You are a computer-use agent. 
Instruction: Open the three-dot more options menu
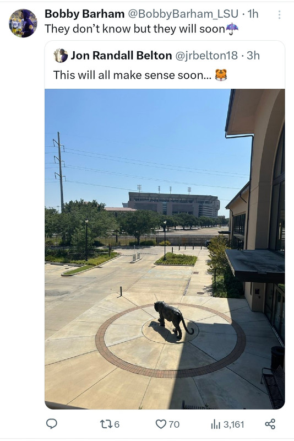pos(279,15)
